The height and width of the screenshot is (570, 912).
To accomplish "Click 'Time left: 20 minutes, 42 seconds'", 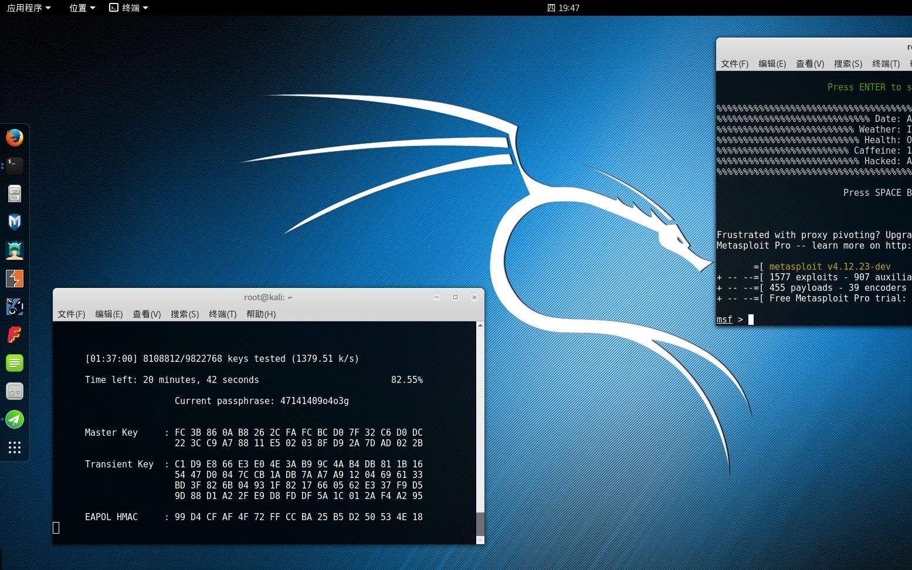I will coord(172,380).
